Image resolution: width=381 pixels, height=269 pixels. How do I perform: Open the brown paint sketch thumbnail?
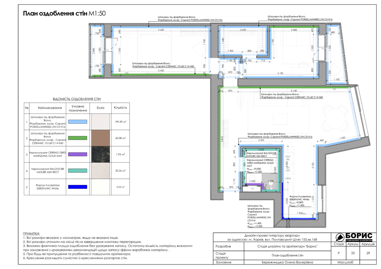(x=100, y=138)
